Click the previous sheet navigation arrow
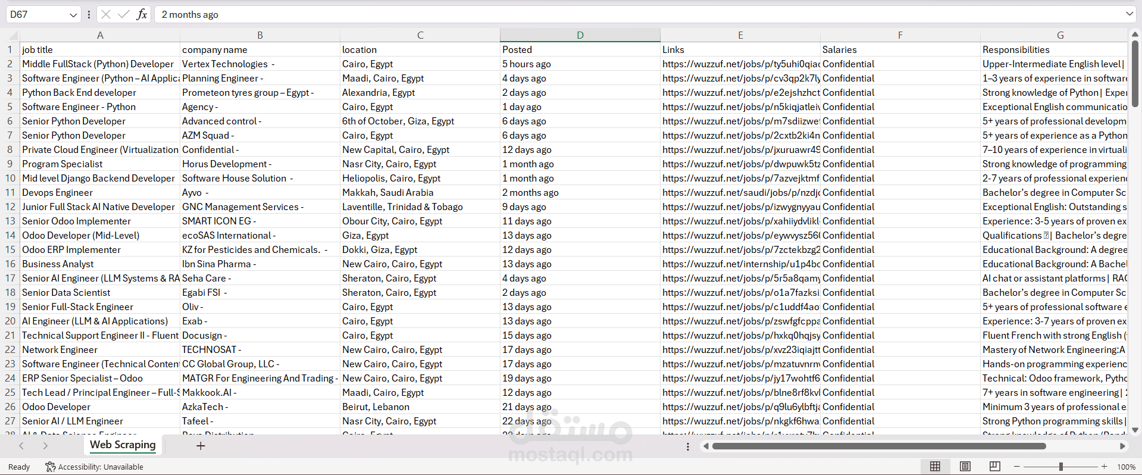This screenshot has width=1142, height=475. 21,445
